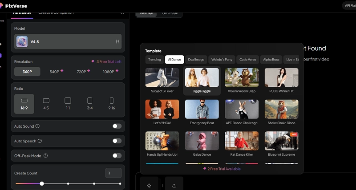This screenshot has width=356, height=190.
Task: Click the sparkle effects icon button
Action: 149,185
